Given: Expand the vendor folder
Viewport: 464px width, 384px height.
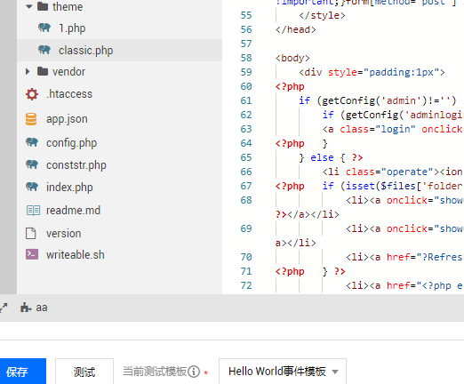Looking at the screenshot, I should coord(28,71).
